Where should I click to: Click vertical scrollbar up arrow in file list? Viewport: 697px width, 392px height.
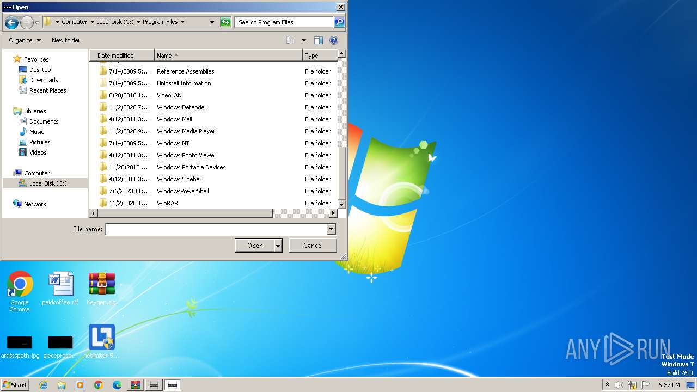[342, 54]
